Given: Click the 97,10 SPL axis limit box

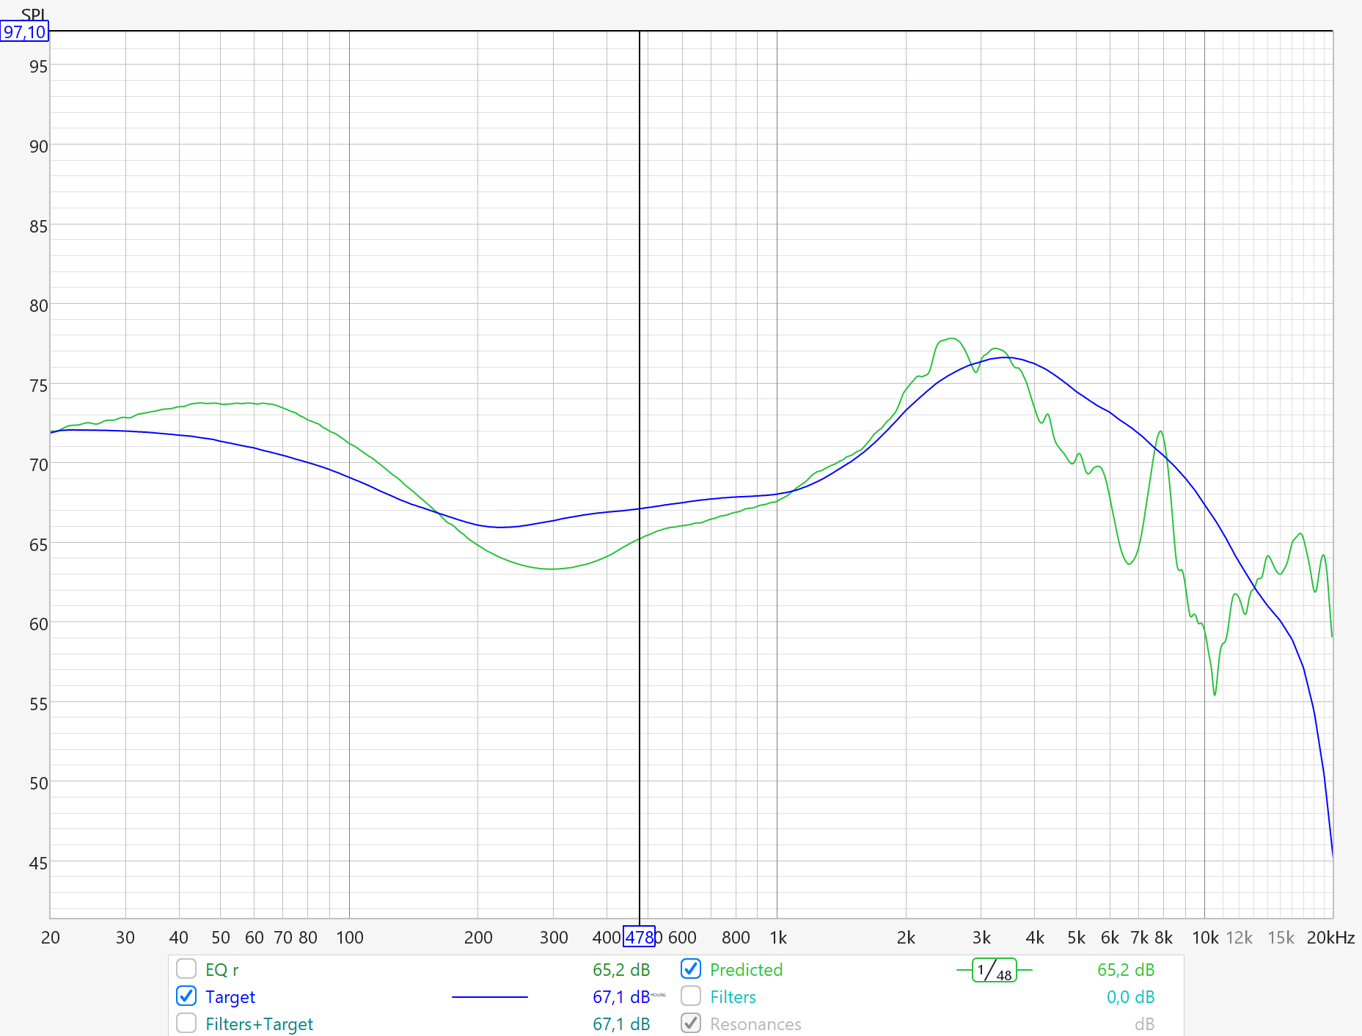Looking at the screenshot, I should (x=24, y=32).
